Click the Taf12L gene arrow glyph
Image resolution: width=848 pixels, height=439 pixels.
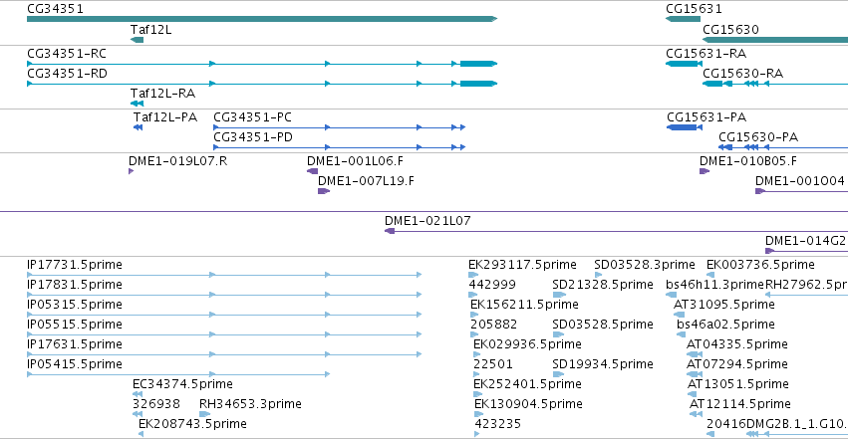click(137, 40)
